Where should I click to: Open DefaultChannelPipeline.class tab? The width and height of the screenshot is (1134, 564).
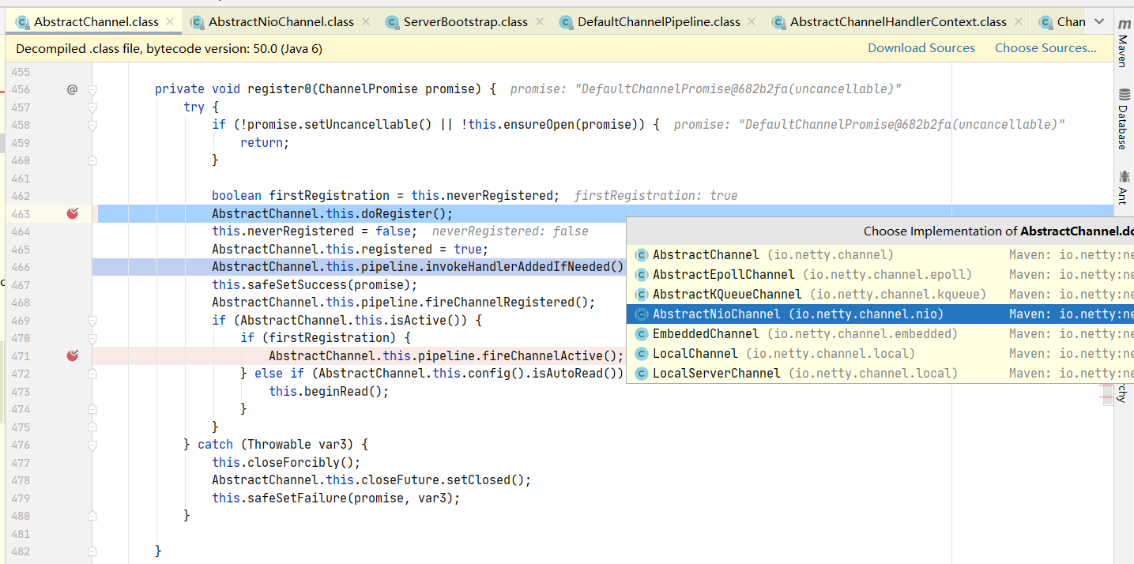click(x=659, y=21)
